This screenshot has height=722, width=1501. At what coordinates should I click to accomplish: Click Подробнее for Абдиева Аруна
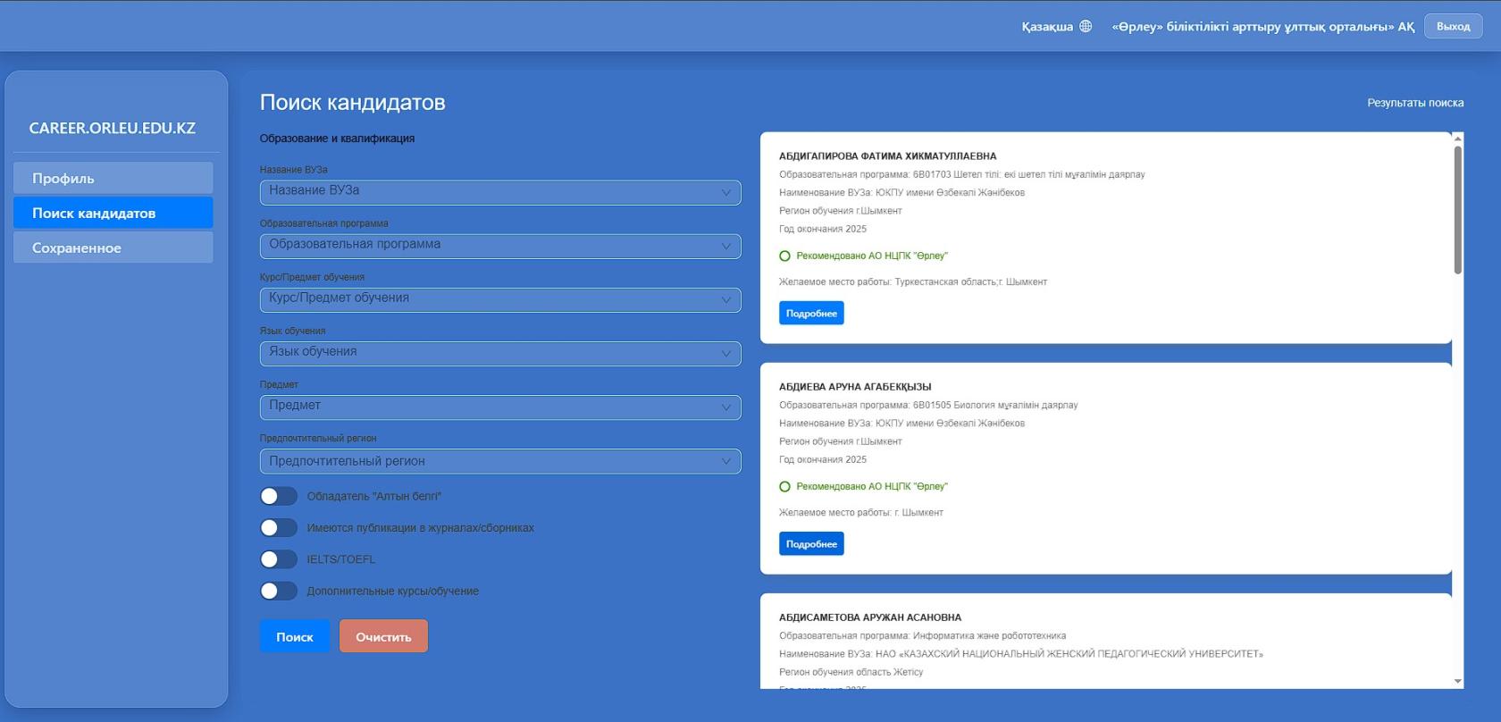pyautogui.click(x=811, y=543)
